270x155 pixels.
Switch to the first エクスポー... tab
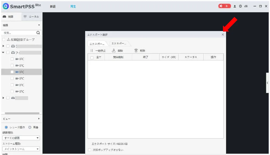click(x=97, y=44)
